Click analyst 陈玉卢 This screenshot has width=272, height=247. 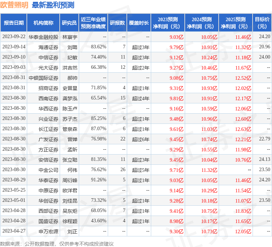70,109
